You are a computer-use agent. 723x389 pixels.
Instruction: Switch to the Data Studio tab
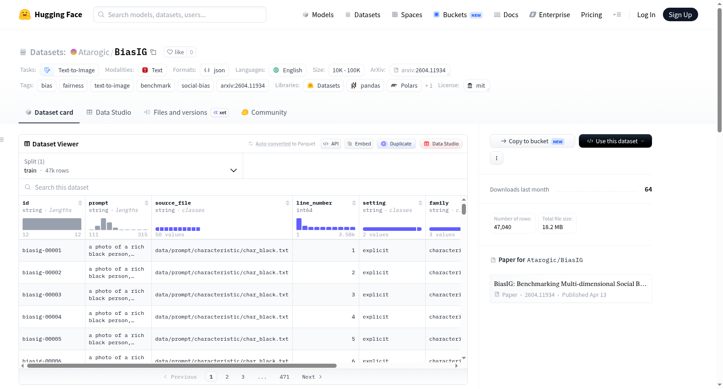[x=109, y=112]
